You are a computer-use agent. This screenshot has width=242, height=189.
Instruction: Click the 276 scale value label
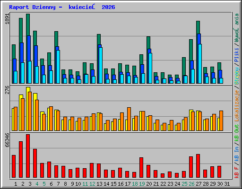click(8, 90)
